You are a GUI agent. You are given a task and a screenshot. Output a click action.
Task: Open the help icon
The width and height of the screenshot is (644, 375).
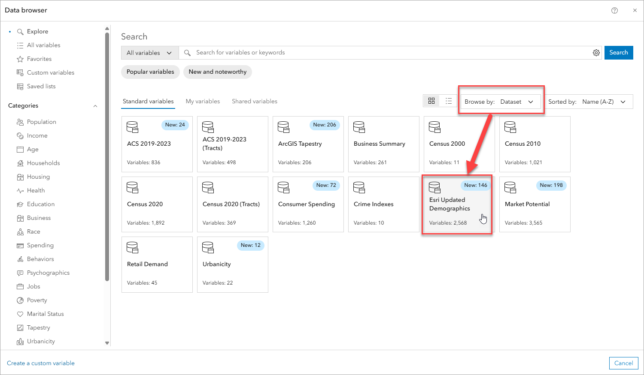tap(614, 10)
